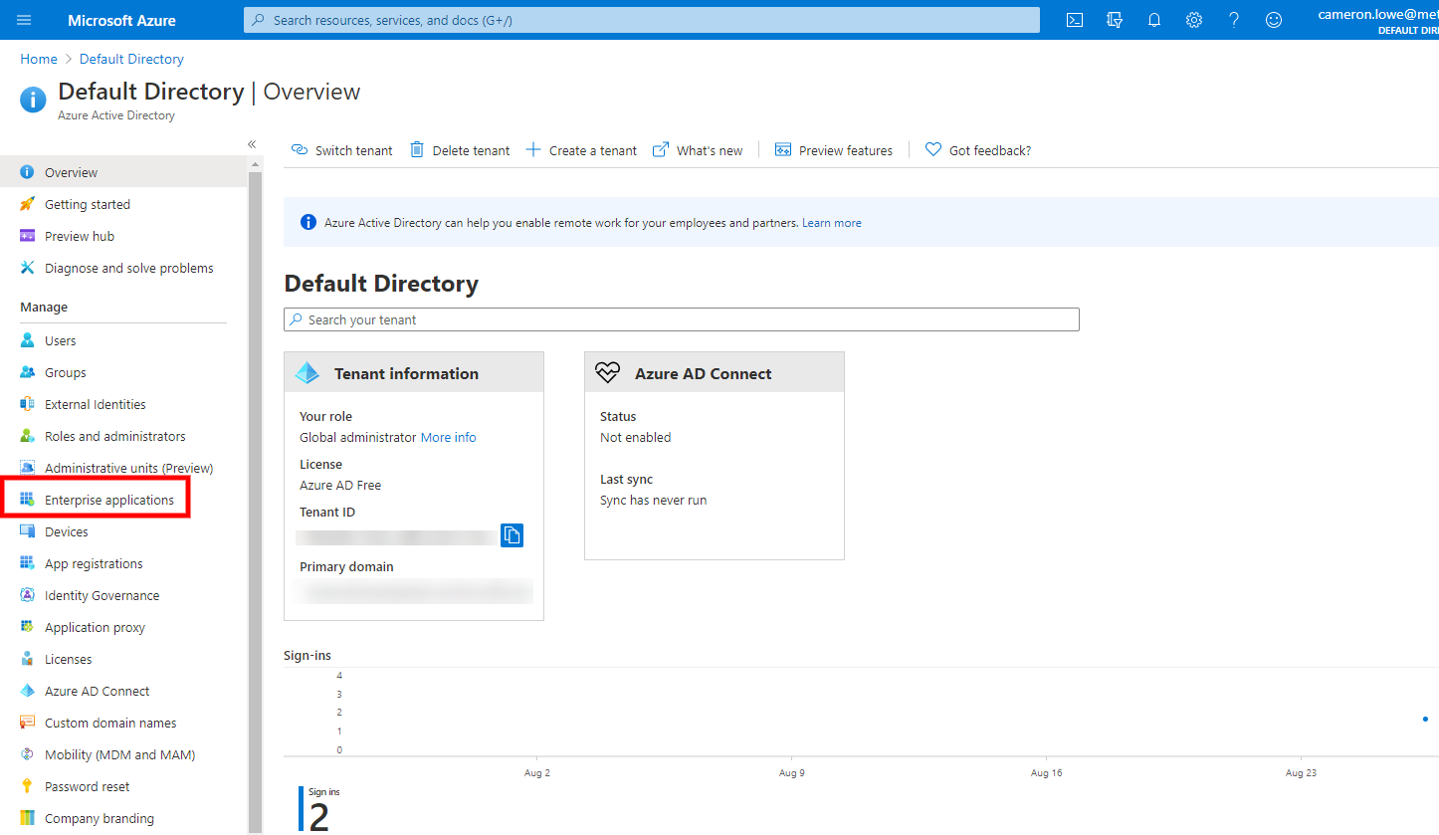Click Delete tenant in toolbar
The height and width of the screenshot is (835, 1439).
click(x=460, y=150)
